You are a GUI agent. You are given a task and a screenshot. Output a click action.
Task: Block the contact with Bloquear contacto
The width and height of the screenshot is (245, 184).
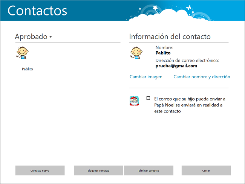98,170
